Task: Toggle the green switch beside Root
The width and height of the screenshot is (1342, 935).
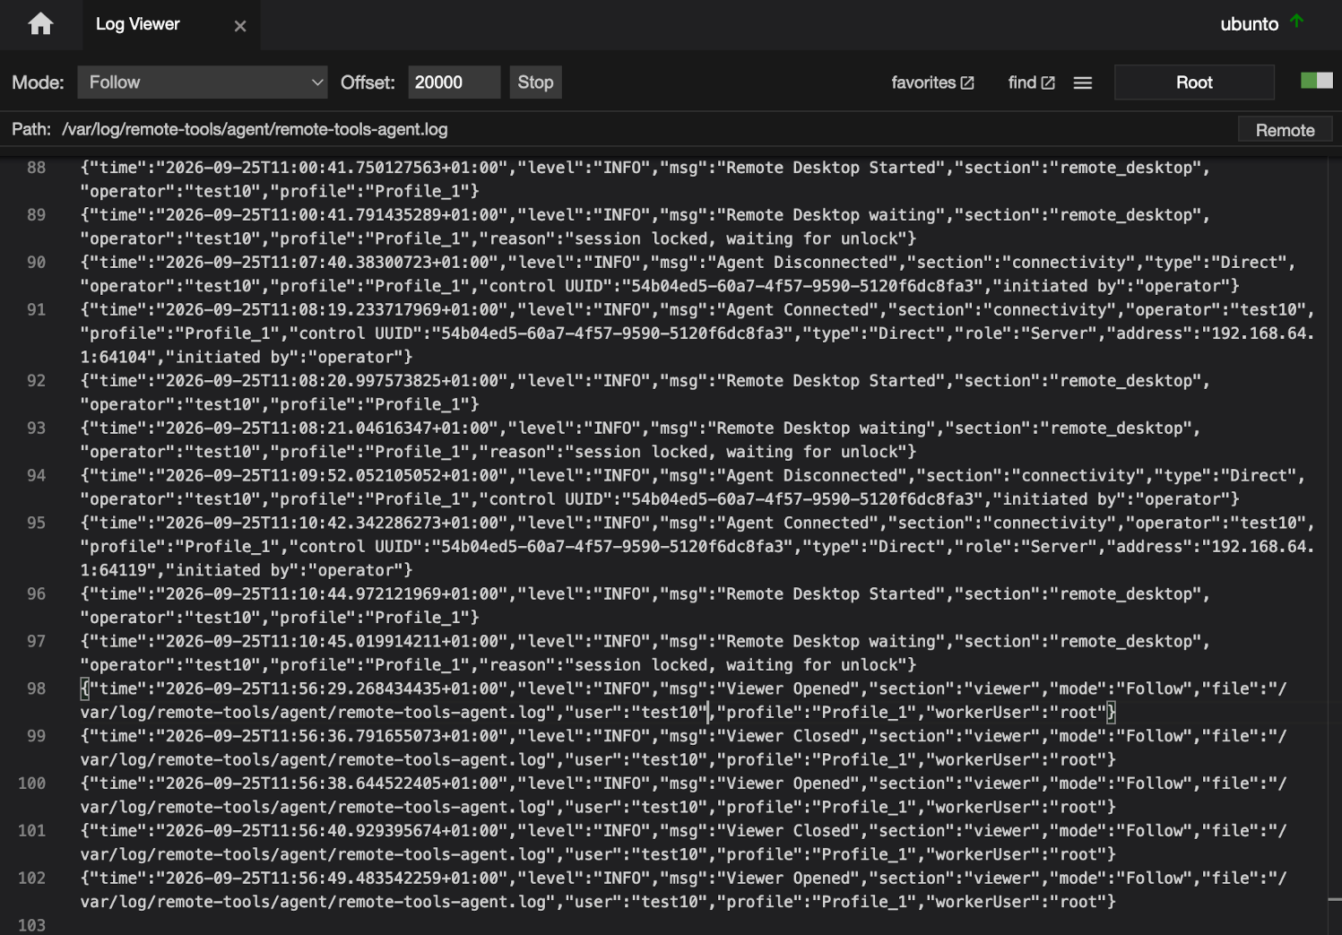Action: coord(1317,81)
